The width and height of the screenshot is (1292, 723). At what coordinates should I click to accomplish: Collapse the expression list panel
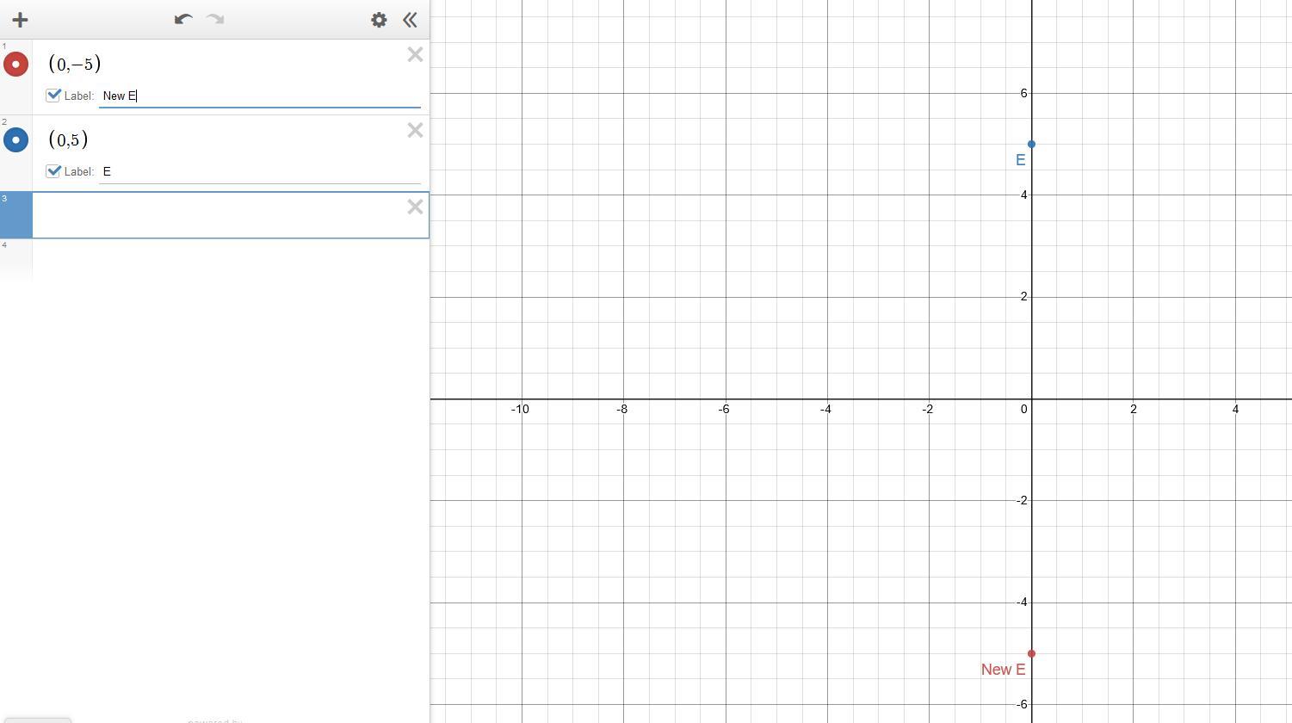click(x=410, y=19)
